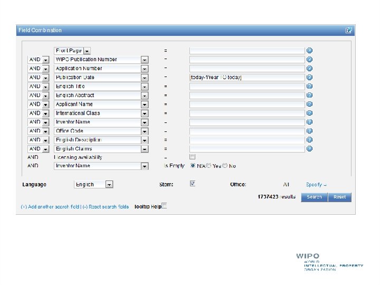Image resolution: width=380 pixels, height=285 pixels.
Task: Click help icon for Publication Date row
Action: 309,77
